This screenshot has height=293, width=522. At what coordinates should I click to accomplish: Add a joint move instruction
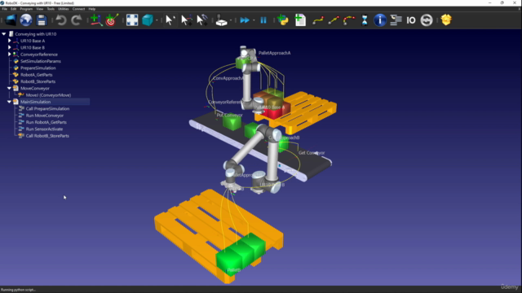[x=318, y=20]
